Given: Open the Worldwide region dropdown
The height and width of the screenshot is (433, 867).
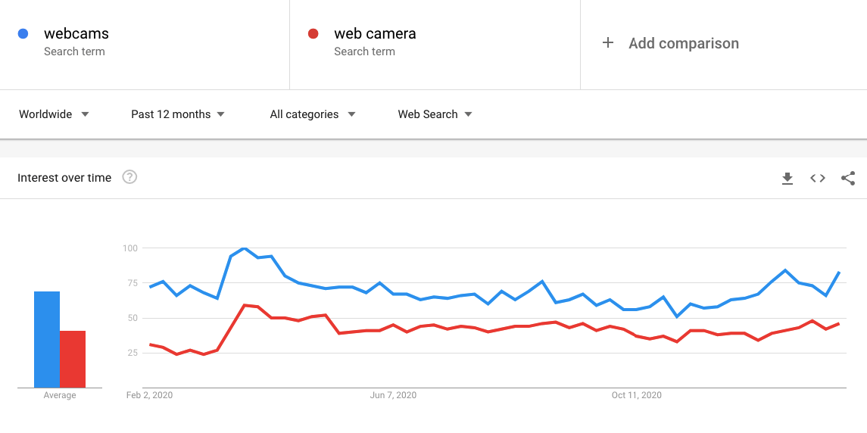Looking at the screenshot, I should point(54,114).
